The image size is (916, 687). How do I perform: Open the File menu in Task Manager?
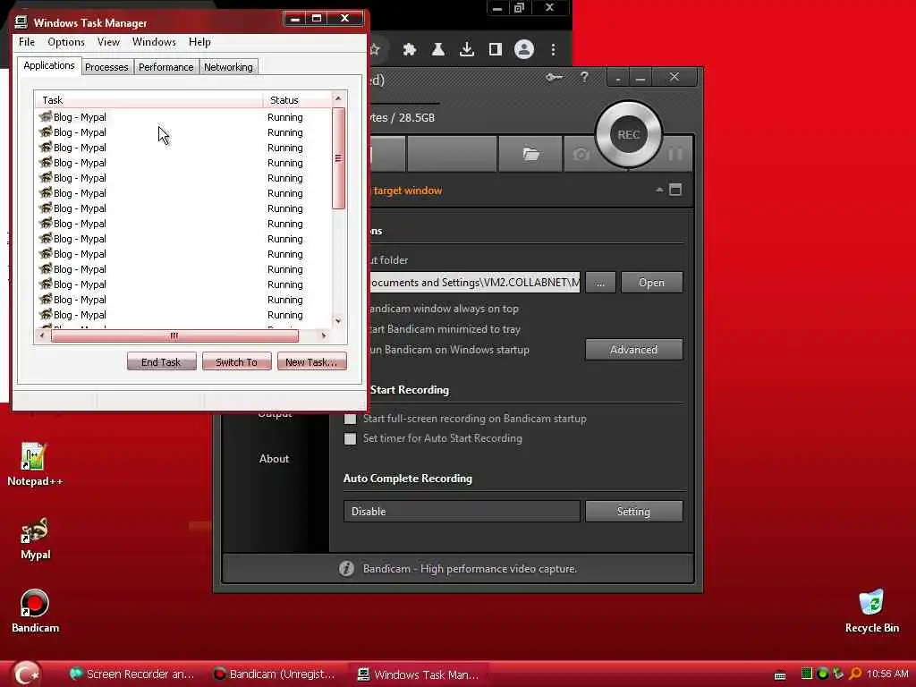click(27, 42)
